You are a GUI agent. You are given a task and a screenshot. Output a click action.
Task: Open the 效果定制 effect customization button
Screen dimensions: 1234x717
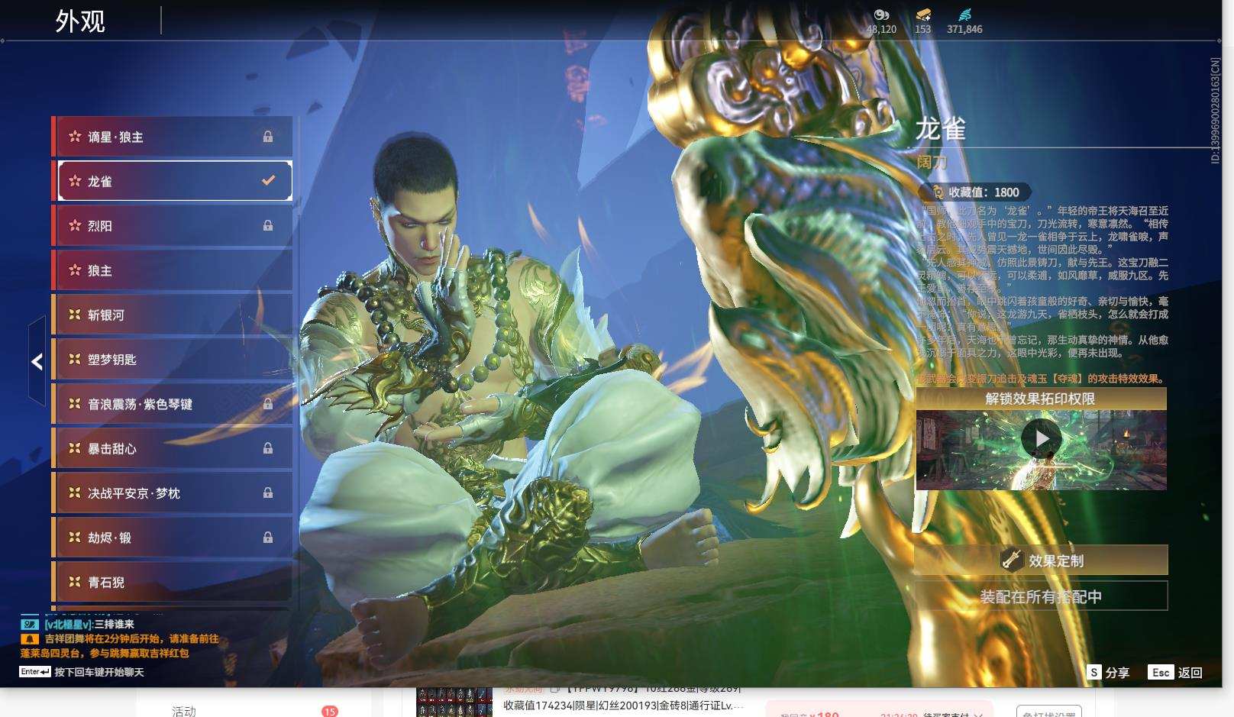[x=1041, y=560]
